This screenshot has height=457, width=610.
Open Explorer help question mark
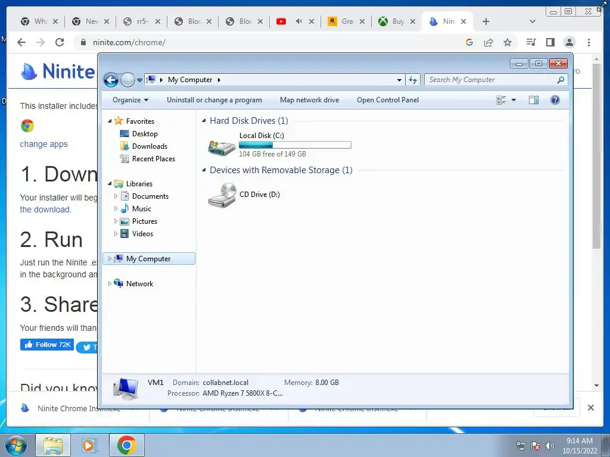555,100
